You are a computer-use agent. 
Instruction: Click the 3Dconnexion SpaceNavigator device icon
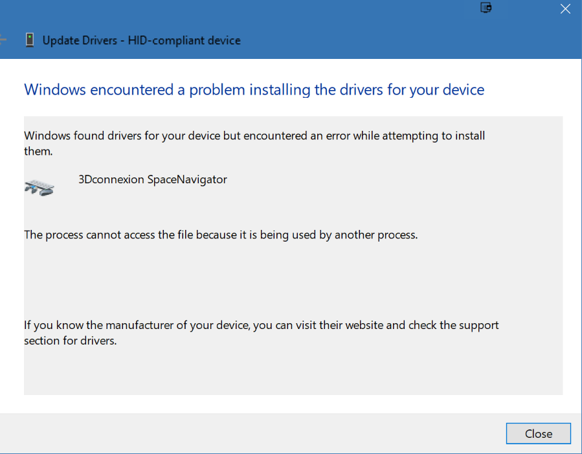[x=39, y=187]
